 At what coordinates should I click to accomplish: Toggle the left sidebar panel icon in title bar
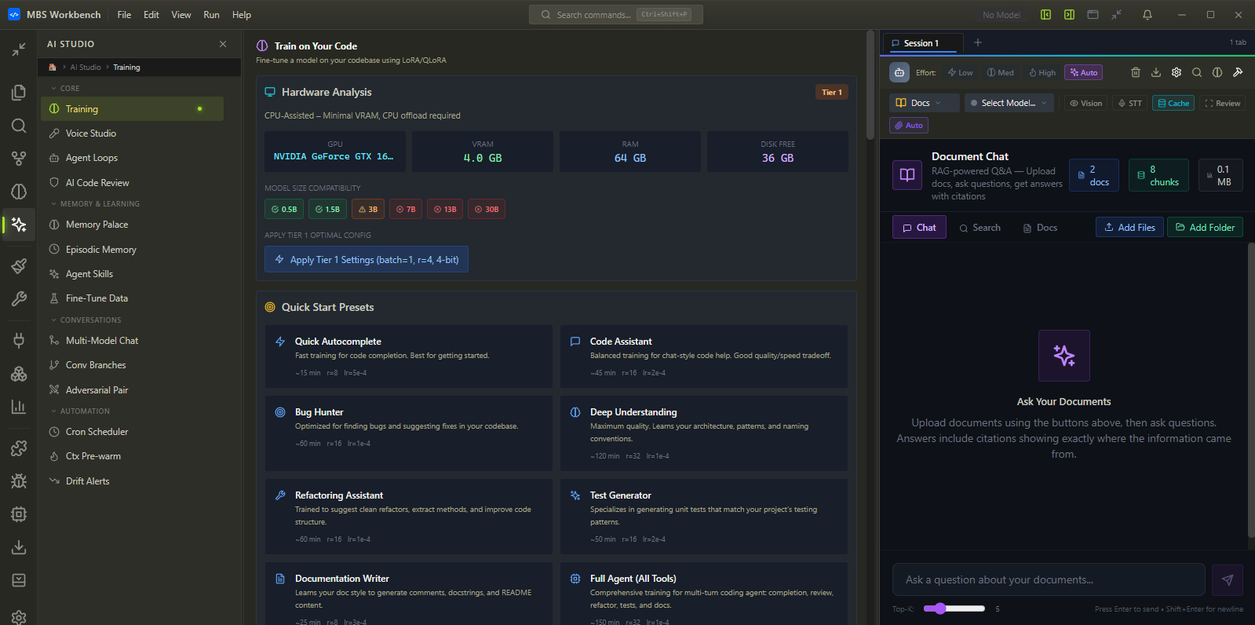pos(1045,15)
